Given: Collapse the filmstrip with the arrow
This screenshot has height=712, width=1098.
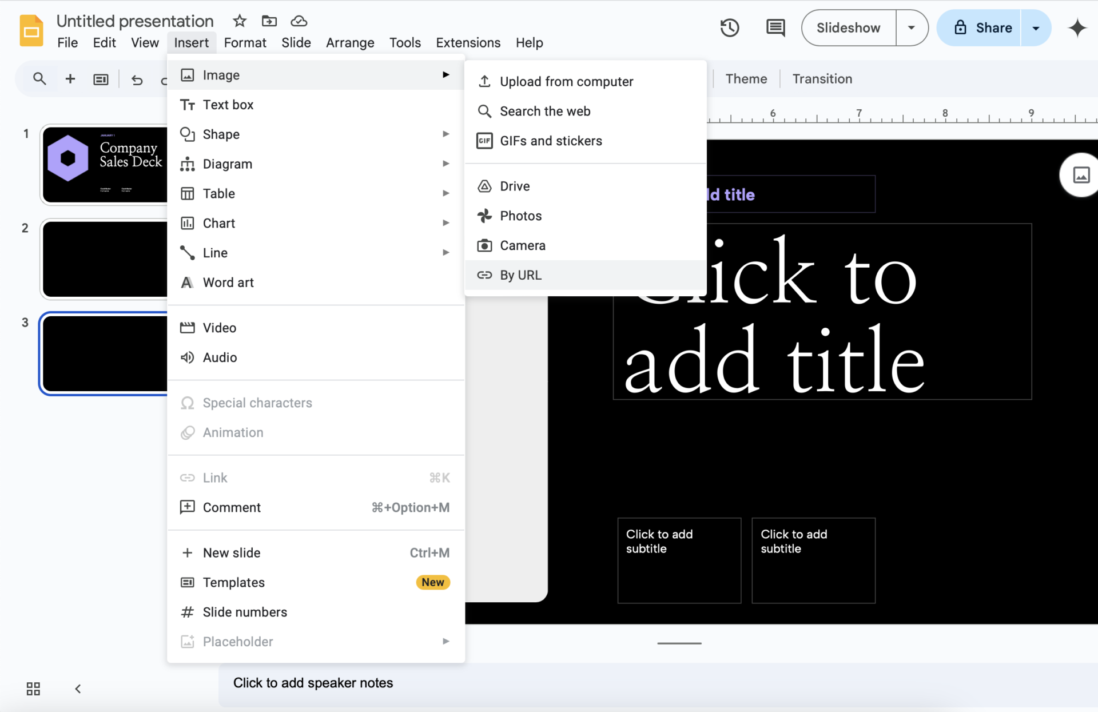Looking at the screenshot, I should pyautogui.click(x=78, y=689).
